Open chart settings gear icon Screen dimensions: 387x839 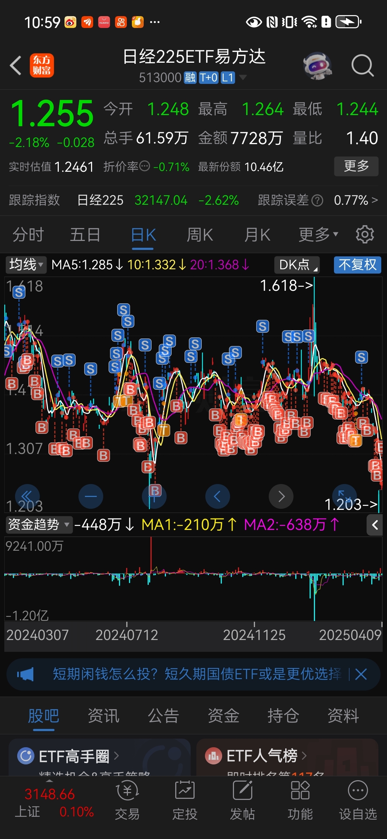pos(365,235)
